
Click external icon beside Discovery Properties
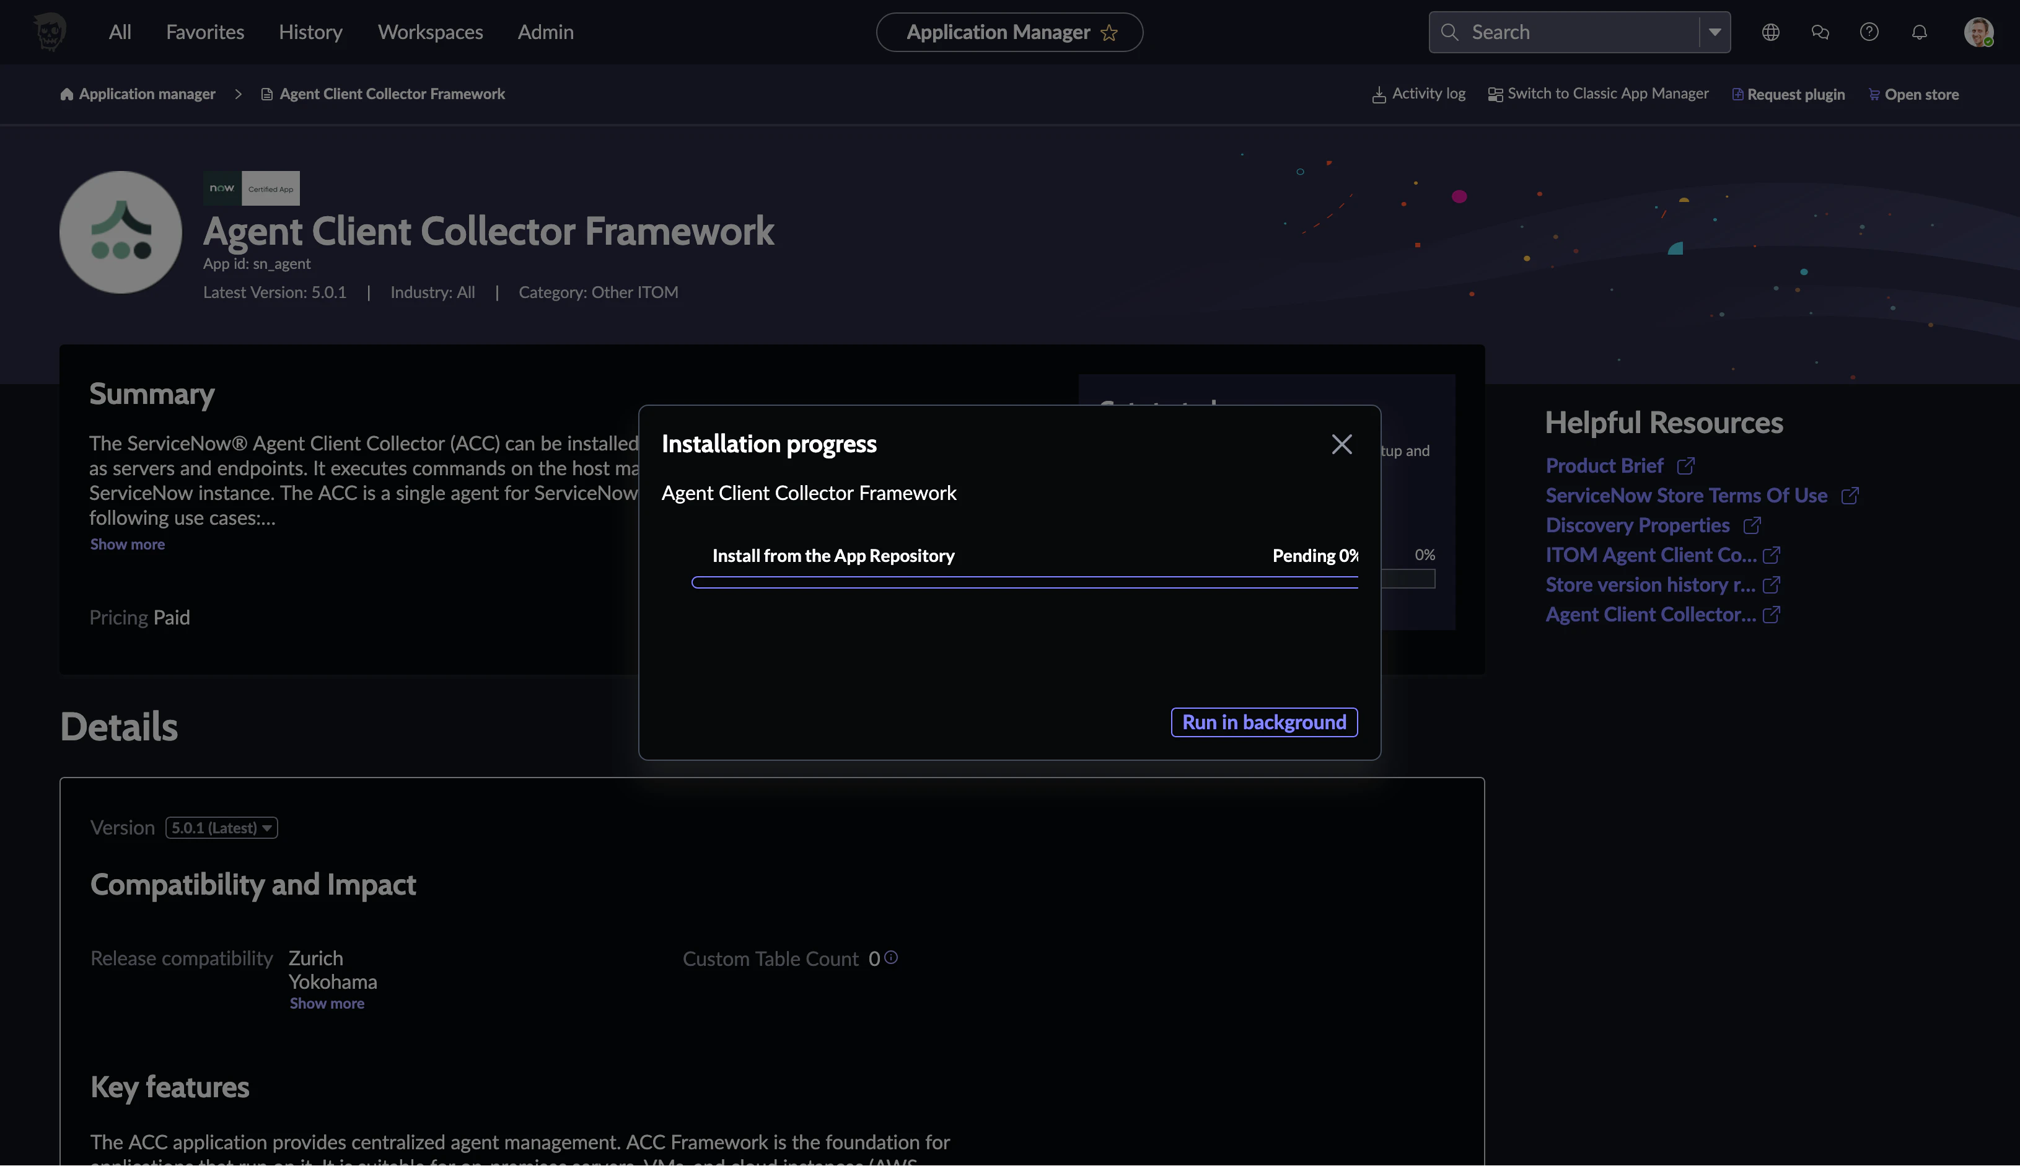coord(1752,525)
